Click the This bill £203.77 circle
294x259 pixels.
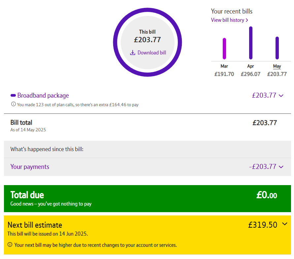147,42
